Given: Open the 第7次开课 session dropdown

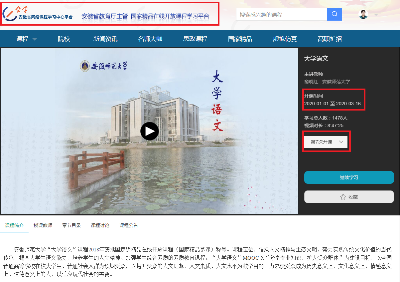Looking at the screenshot, I should [326, 142].
